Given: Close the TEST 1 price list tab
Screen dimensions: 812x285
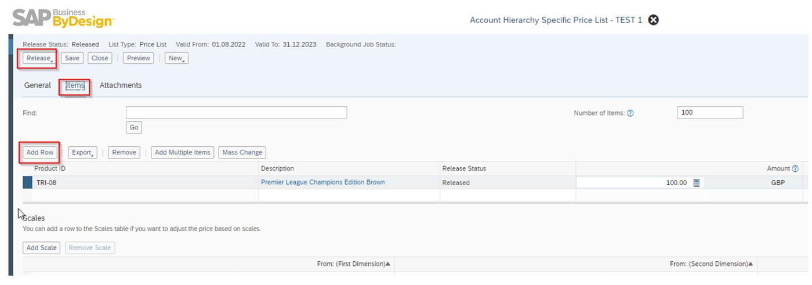Looking at the screenshot, I should click(x=653, y=20).
